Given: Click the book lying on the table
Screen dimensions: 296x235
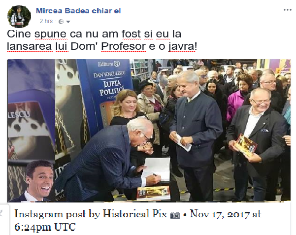Looking at the screenshot, I should (153, 193).
